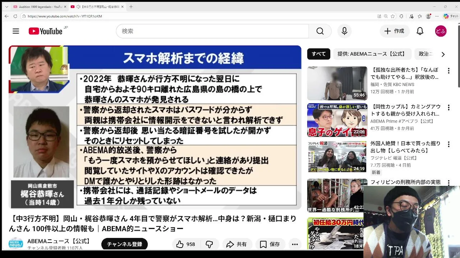Start voice search with the microphone
The image size is (460, 258).
pyautogui.click(x=344, y=31)
